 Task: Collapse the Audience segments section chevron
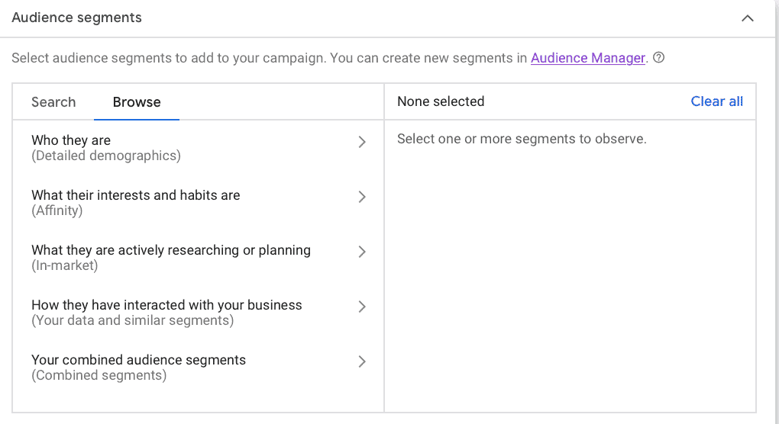pyautogui.click(x=747, y=18)
